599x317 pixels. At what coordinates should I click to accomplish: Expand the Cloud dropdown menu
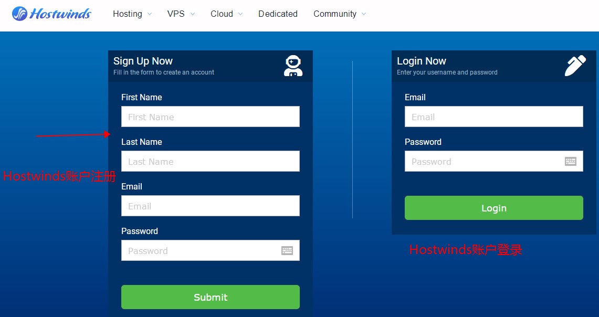pyautogui.click(x=226, y=14)
